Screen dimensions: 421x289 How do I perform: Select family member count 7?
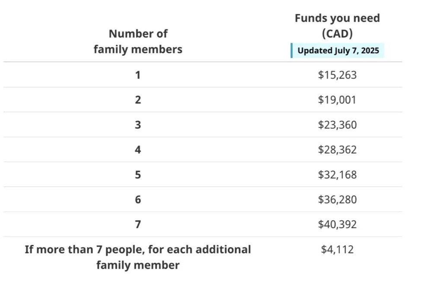click(x=138, y=224)
